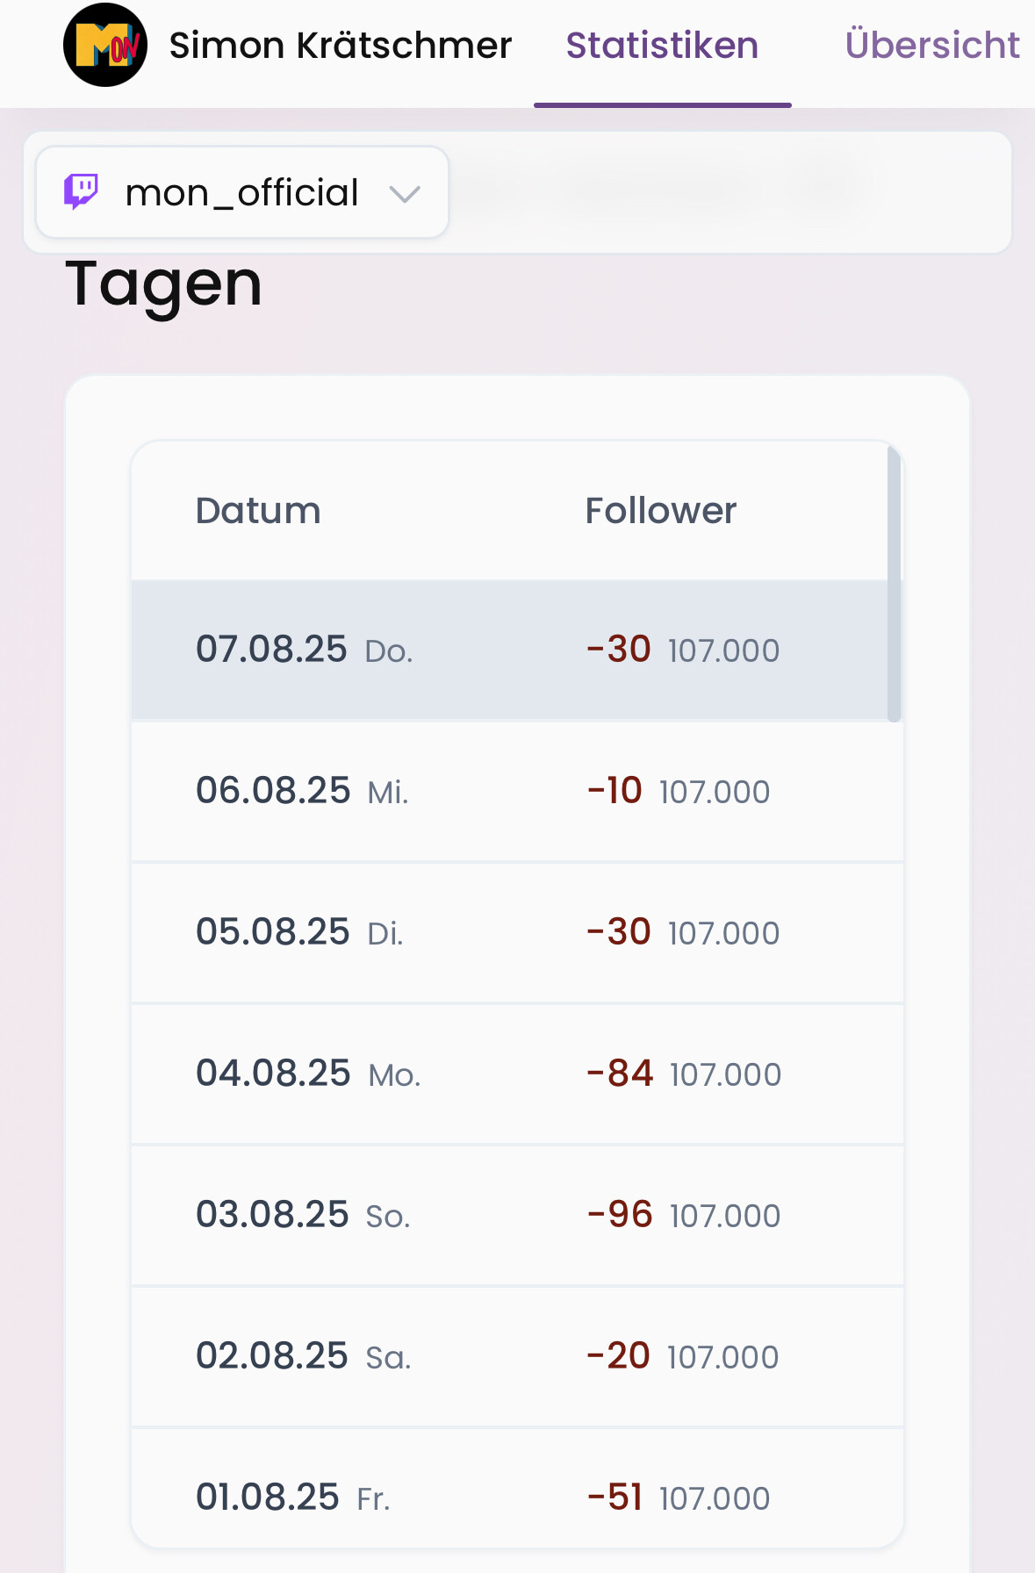Select the 04.08.25 Mo. row
This screenshot has width=1035, height=1573.
tap(517, 1074)
